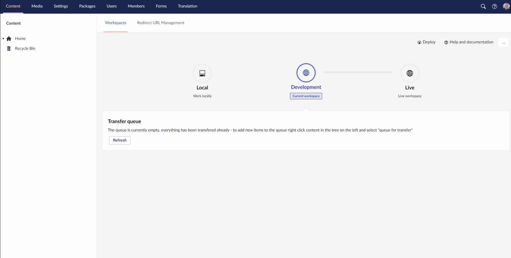The image size is (511, 258).
Task: Click the deployment progress line between workspaces
Action: (x=358, y=72)
